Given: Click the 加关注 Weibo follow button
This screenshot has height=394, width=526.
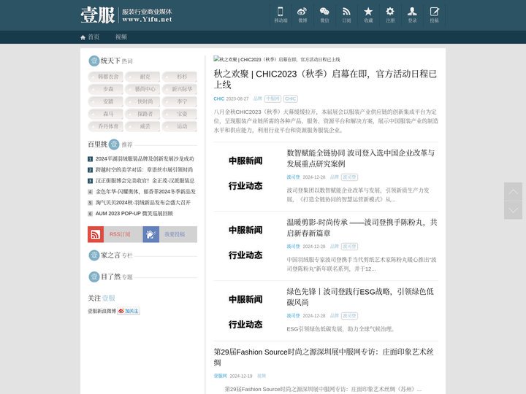Looking at the screenshot, I should [129, 311].
